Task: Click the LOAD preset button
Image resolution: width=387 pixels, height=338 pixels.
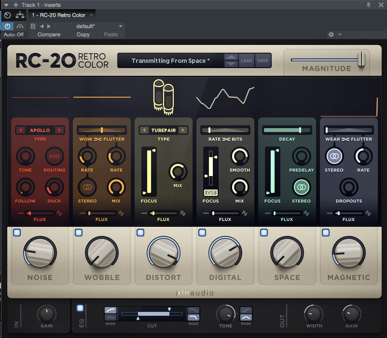Action: pyautogui.click(x=247, y=60)
